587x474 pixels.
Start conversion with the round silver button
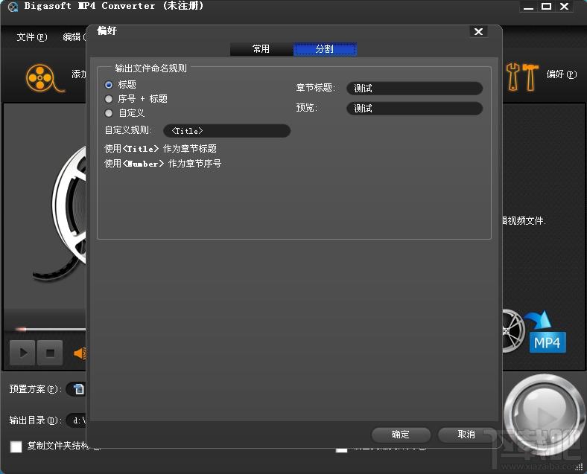tap(544, 416)
